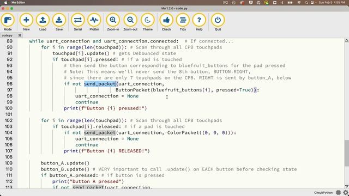Viewport: 349px width, 196px height.
Task: Click line number 108 in gutter
Action: [9, 157]
